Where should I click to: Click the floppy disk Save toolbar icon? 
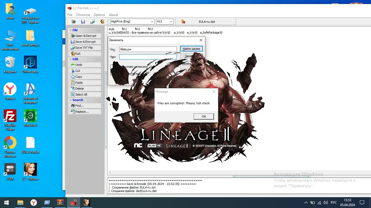pyautogui.click(x=83, y=22)
